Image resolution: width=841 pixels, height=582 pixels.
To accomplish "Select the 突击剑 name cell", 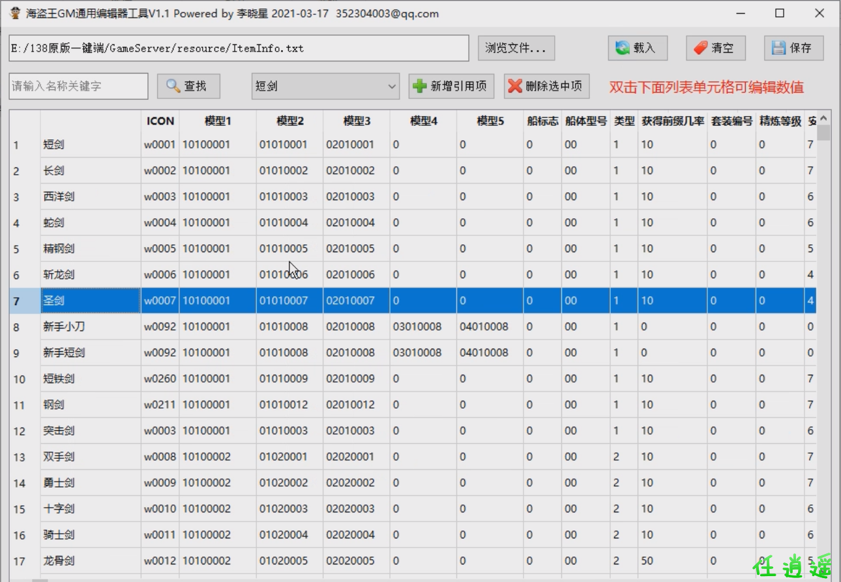I will coord(91,431).
